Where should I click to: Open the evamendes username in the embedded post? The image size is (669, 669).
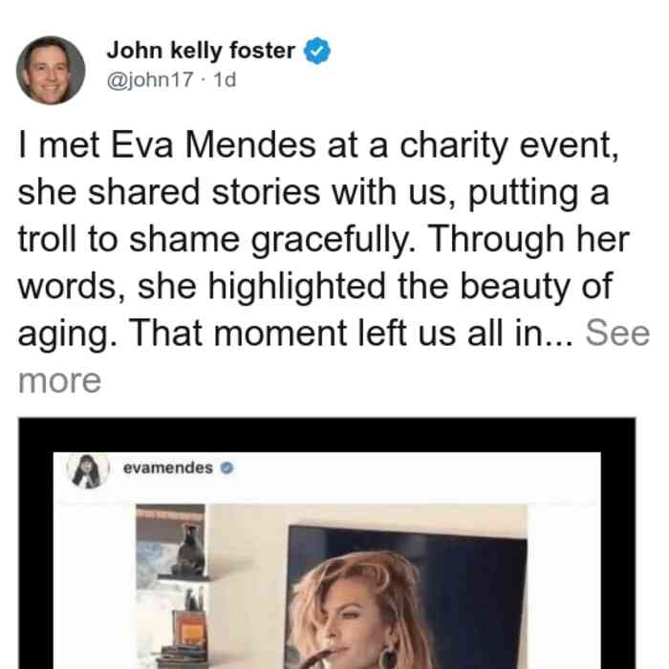point(167,468)
